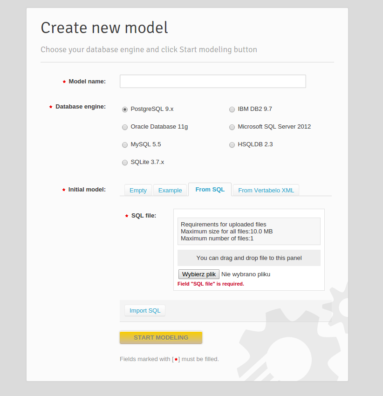Click the START MODELING button
The width and height of the screenshot is (383, 396).
click(x=161, y=337)
